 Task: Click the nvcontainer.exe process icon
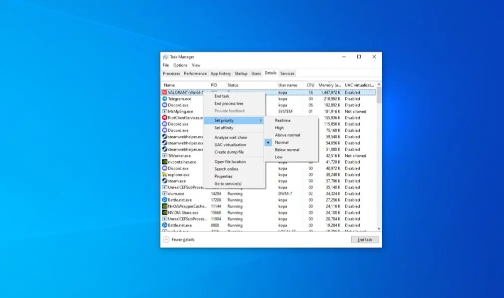click(165, 162)
